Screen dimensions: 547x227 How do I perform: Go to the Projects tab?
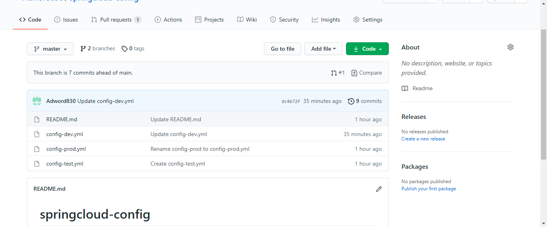coord(209,20)
